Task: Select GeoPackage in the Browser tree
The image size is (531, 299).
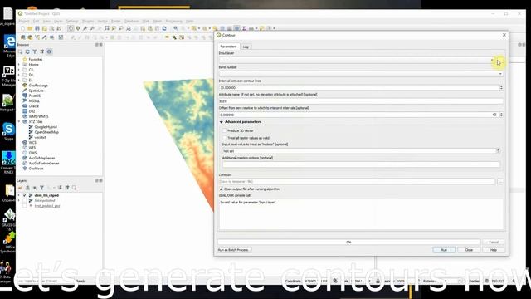Action: click(38, 86)
